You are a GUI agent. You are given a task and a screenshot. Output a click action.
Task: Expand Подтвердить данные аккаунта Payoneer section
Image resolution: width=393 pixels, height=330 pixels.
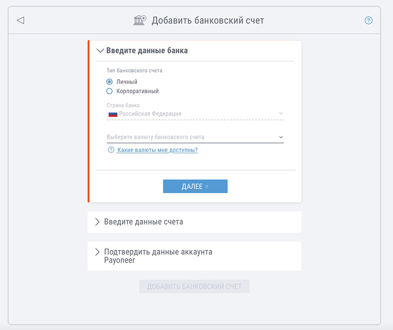click(x=194, y=256)
